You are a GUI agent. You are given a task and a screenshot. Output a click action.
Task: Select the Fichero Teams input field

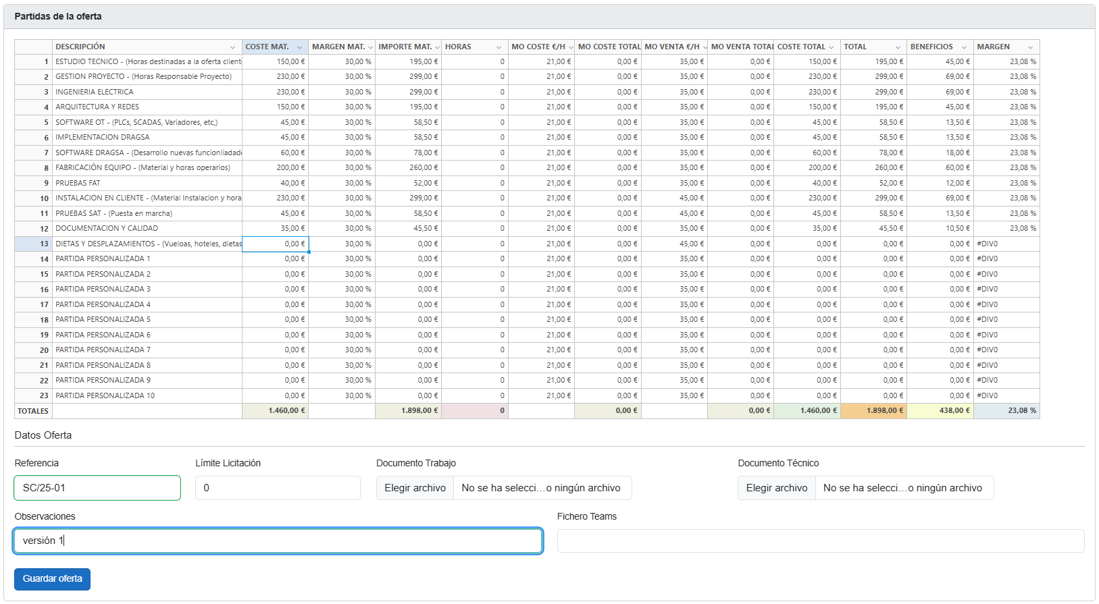(820, 541)
